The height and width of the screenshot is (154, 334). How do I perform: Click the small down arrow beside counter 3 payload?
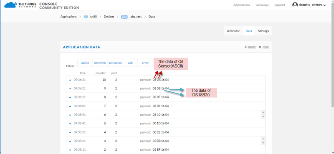pyautogui.click(x=263, y=143)
